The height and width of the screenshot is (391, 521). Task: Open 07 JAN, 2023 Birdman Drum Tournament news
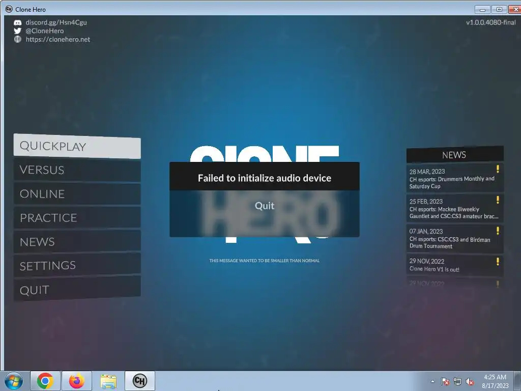pyautogui.click(x=455, y=238)
